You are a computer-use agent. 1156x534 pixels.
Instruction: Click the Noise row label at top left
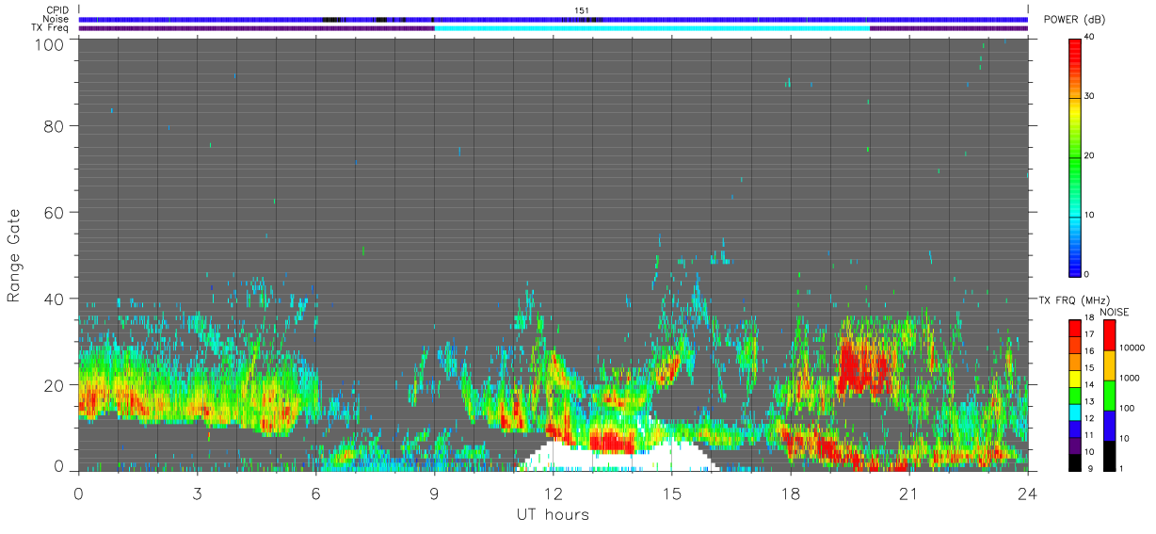tap(56, 19)
